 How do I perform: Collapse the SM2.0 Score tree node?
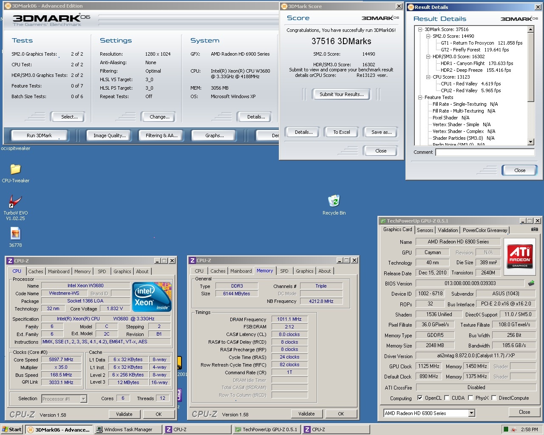pyautogui.click(x=428, y=37)
